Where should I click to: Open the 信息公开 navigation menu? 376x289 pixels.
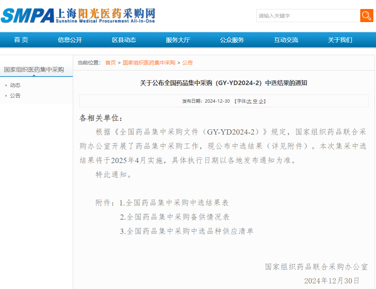(x=70, y=40)
